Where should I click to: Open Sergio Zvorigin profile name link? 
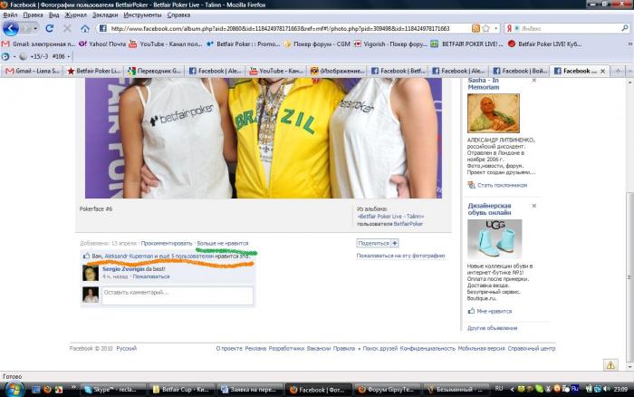(123, 268)
